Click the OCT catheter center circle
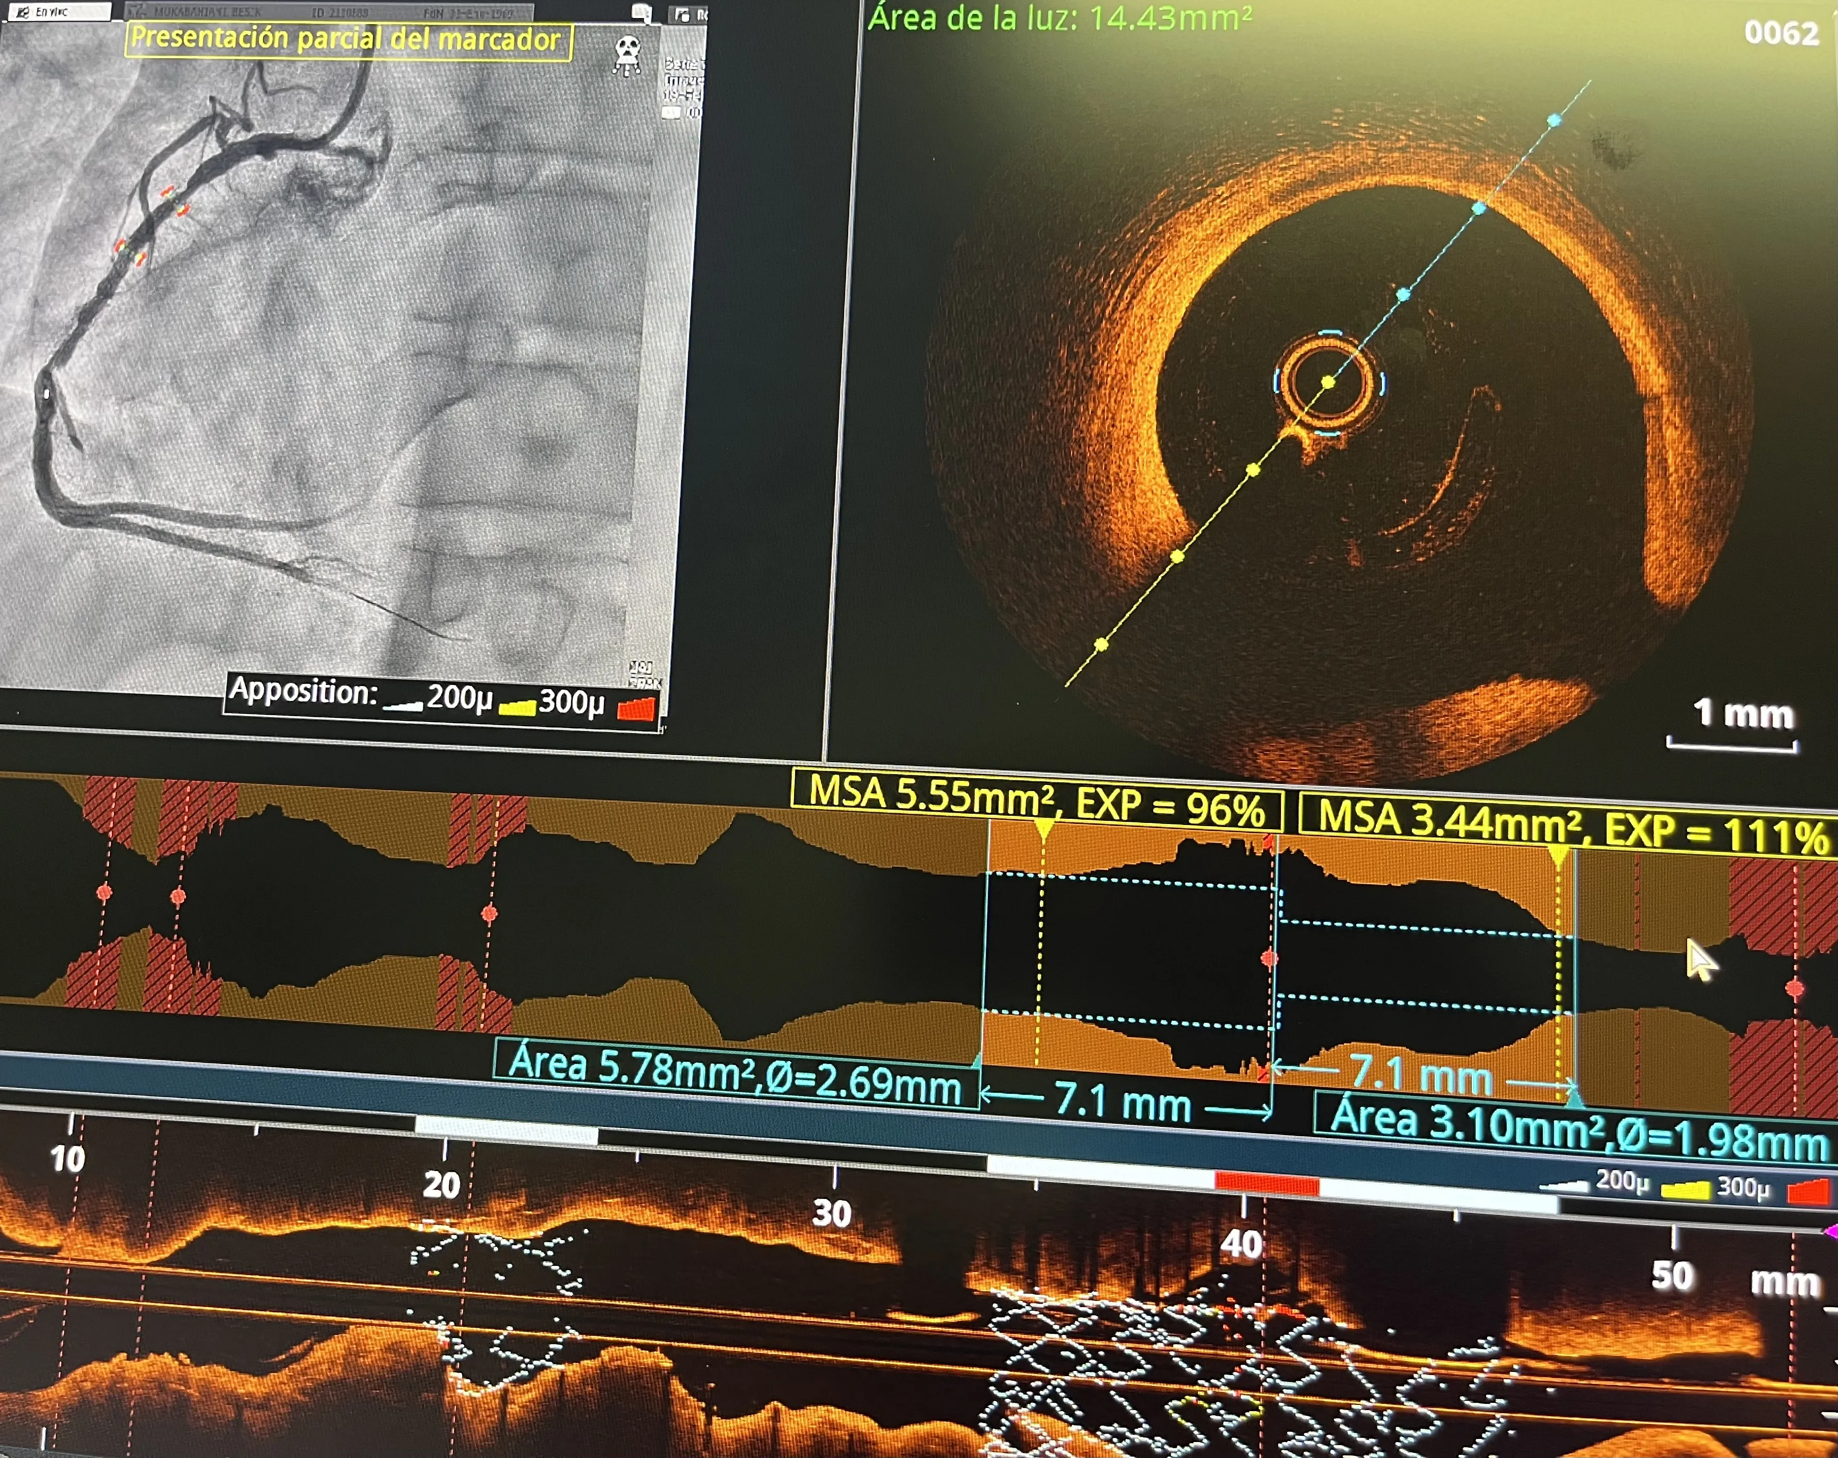 [1328, 383]
